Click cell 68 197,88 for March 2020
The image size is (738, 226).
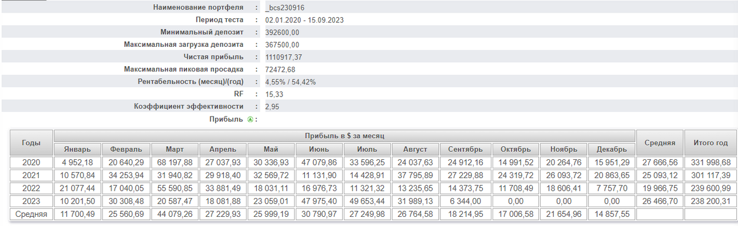[x=174, y=163]
